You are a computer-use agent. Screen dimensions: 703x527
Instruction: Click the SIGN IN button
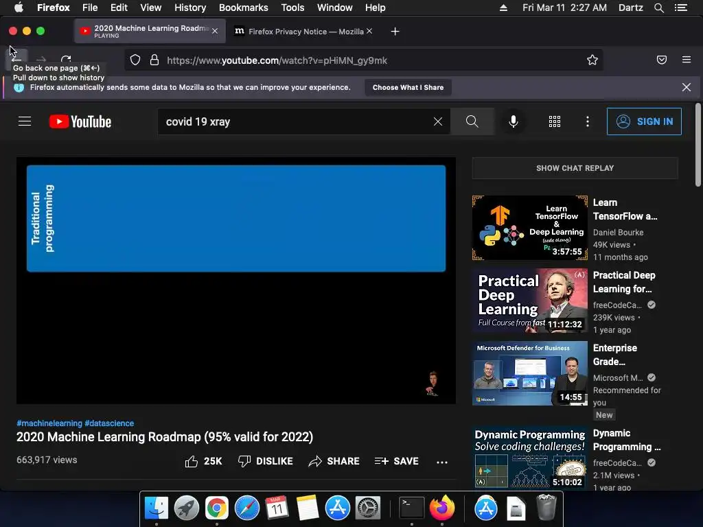click(x=644, y=121)
